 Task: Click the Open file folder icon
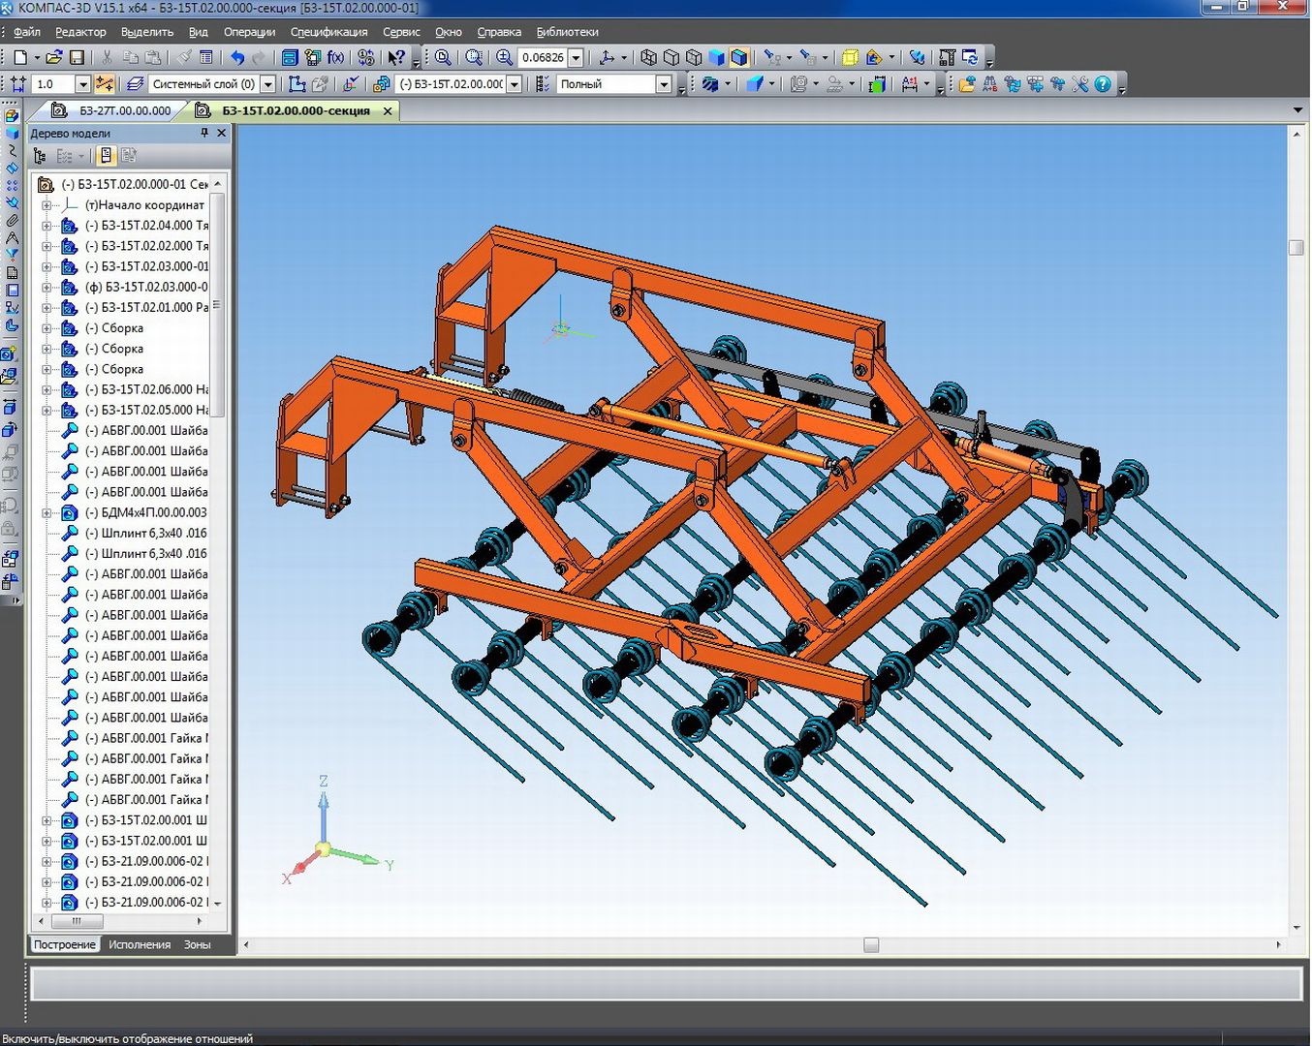click(x=54, y=58)
